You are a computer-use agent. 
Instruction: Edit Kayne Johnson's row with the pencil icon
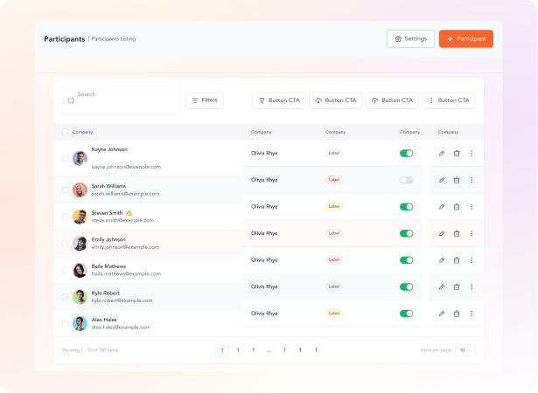442,153
